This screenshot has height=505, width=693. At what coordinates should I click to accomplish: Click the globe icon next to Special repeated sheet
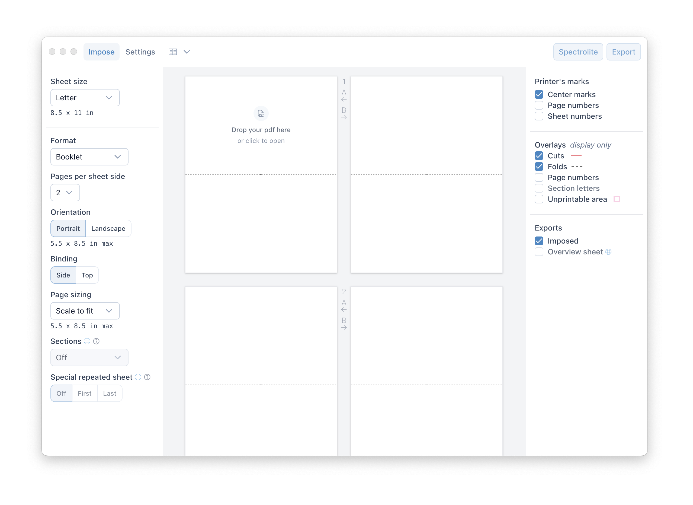pyautogui.click(x=138, y=377)
